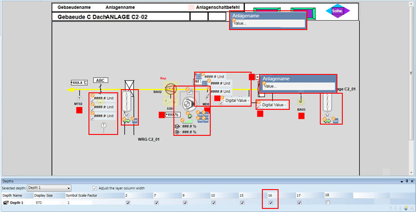Close the Depths panel
The image size is (416, 212).
point(411,181)
